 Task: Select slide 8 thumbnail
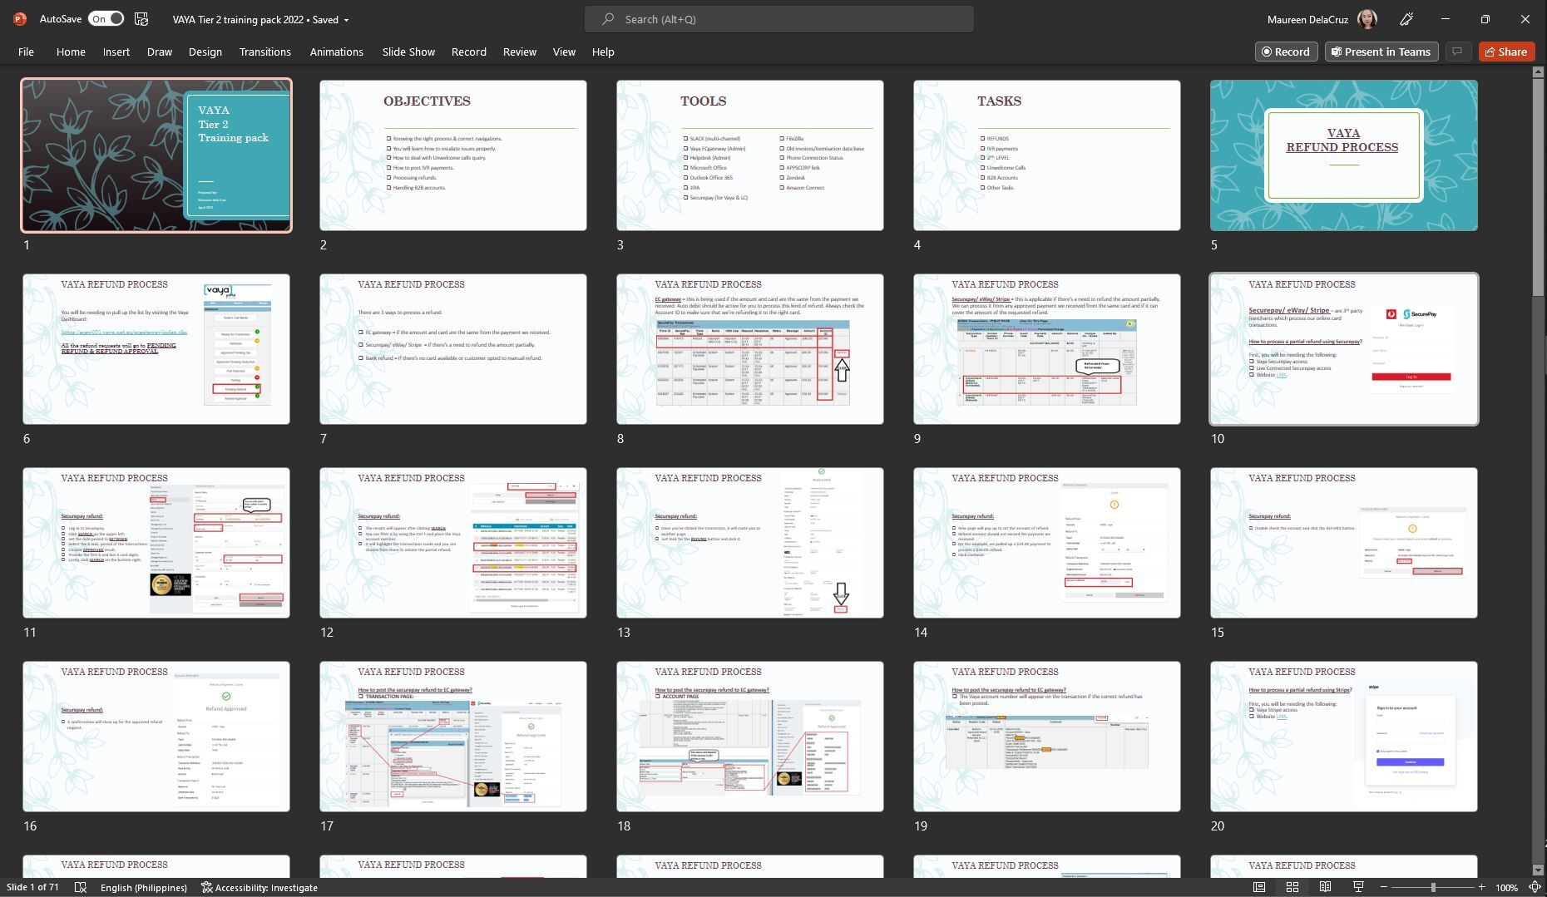pos(750,349)
